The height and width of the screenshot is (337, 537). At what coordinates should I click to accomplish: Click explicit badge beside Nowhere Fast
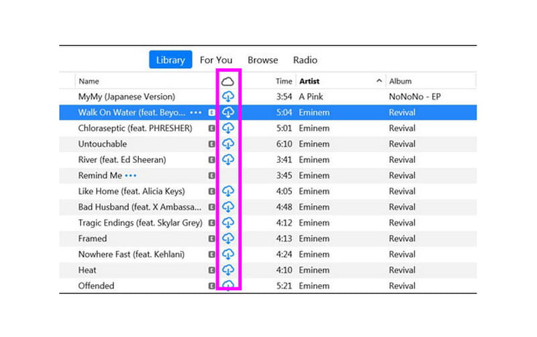tap(211, 254)
